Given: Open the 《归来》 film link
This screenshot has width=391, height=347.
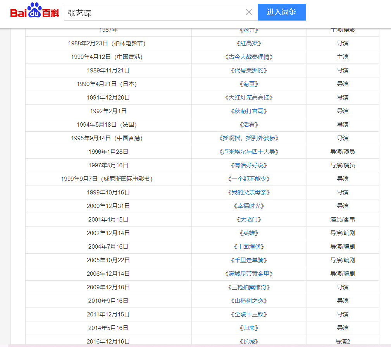Looking at the screenshot, I should tap(249, 328).
